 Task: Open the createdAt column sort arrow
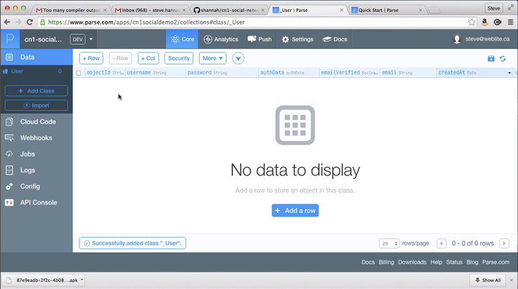pos(510,73)
